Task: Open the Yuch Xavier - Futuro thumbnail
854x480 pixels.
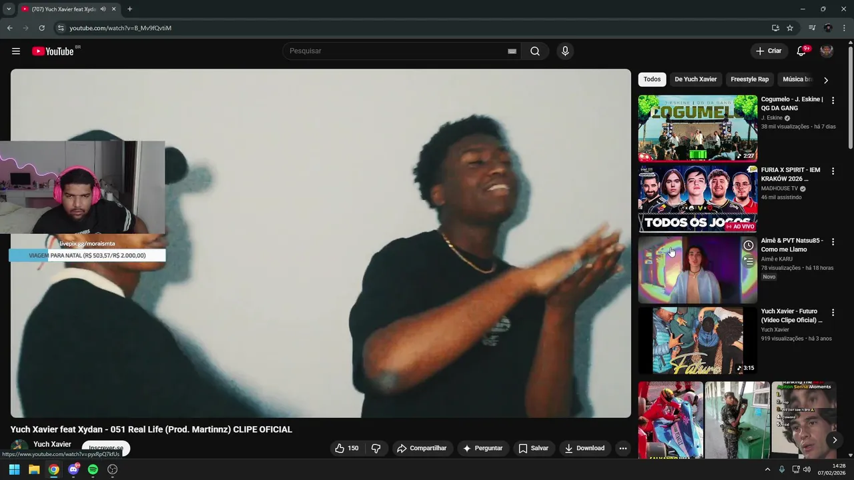Action: 697,340
